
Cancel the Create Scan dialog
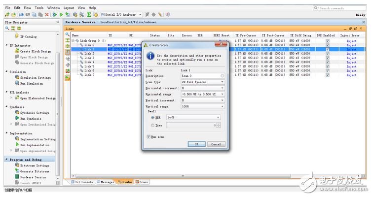(x=215, y=144)
